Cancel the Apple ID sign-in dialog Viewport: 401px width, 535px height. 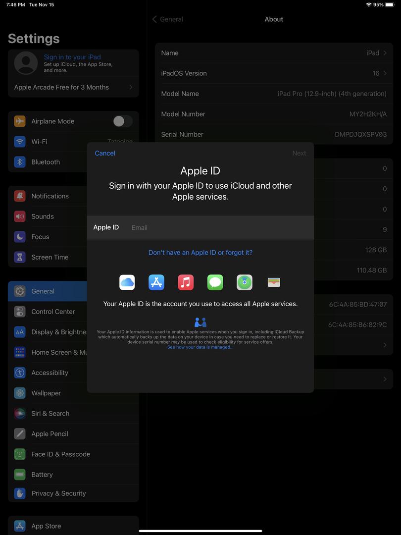(x=105, y=153)
